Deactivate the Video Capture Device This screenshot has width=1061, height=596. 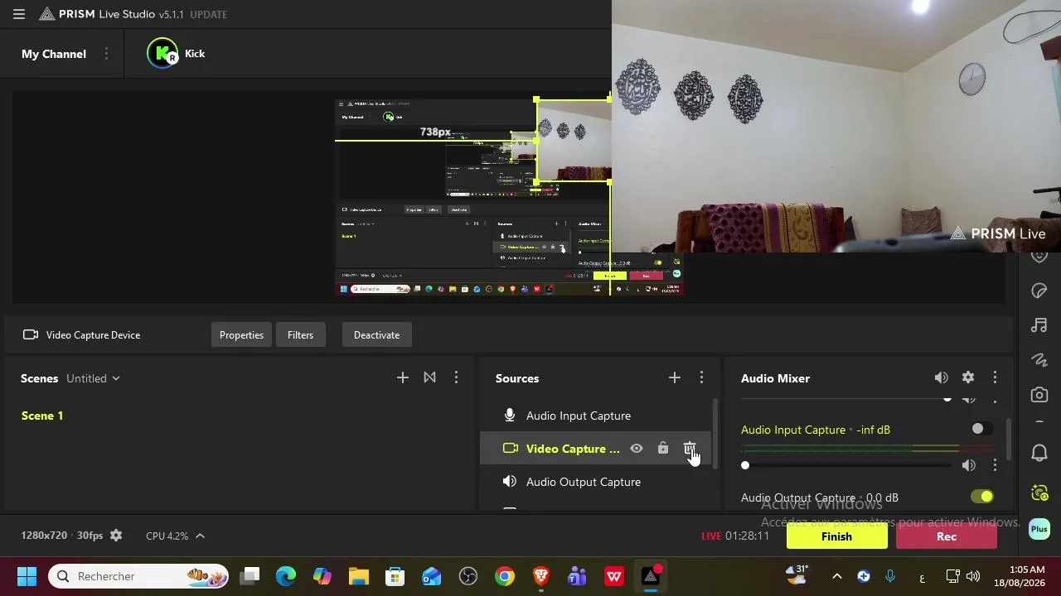(376, 335)
